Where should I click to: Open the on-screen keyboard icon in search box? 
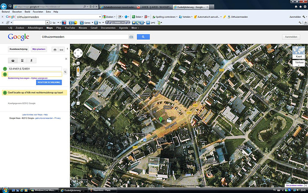coord(131,37)
